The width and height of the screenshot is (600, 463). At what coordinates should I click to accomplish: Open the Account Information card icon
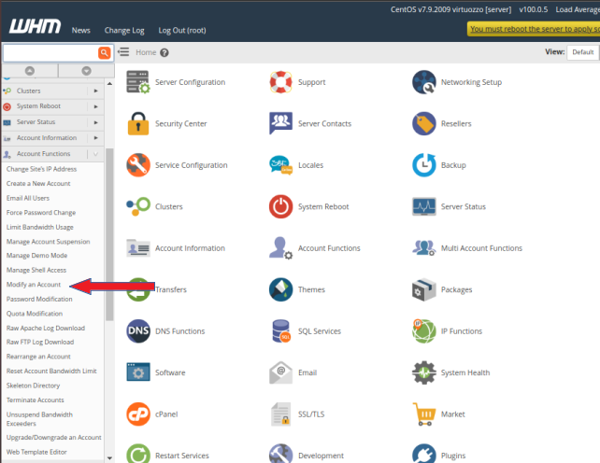click(138, 248)
